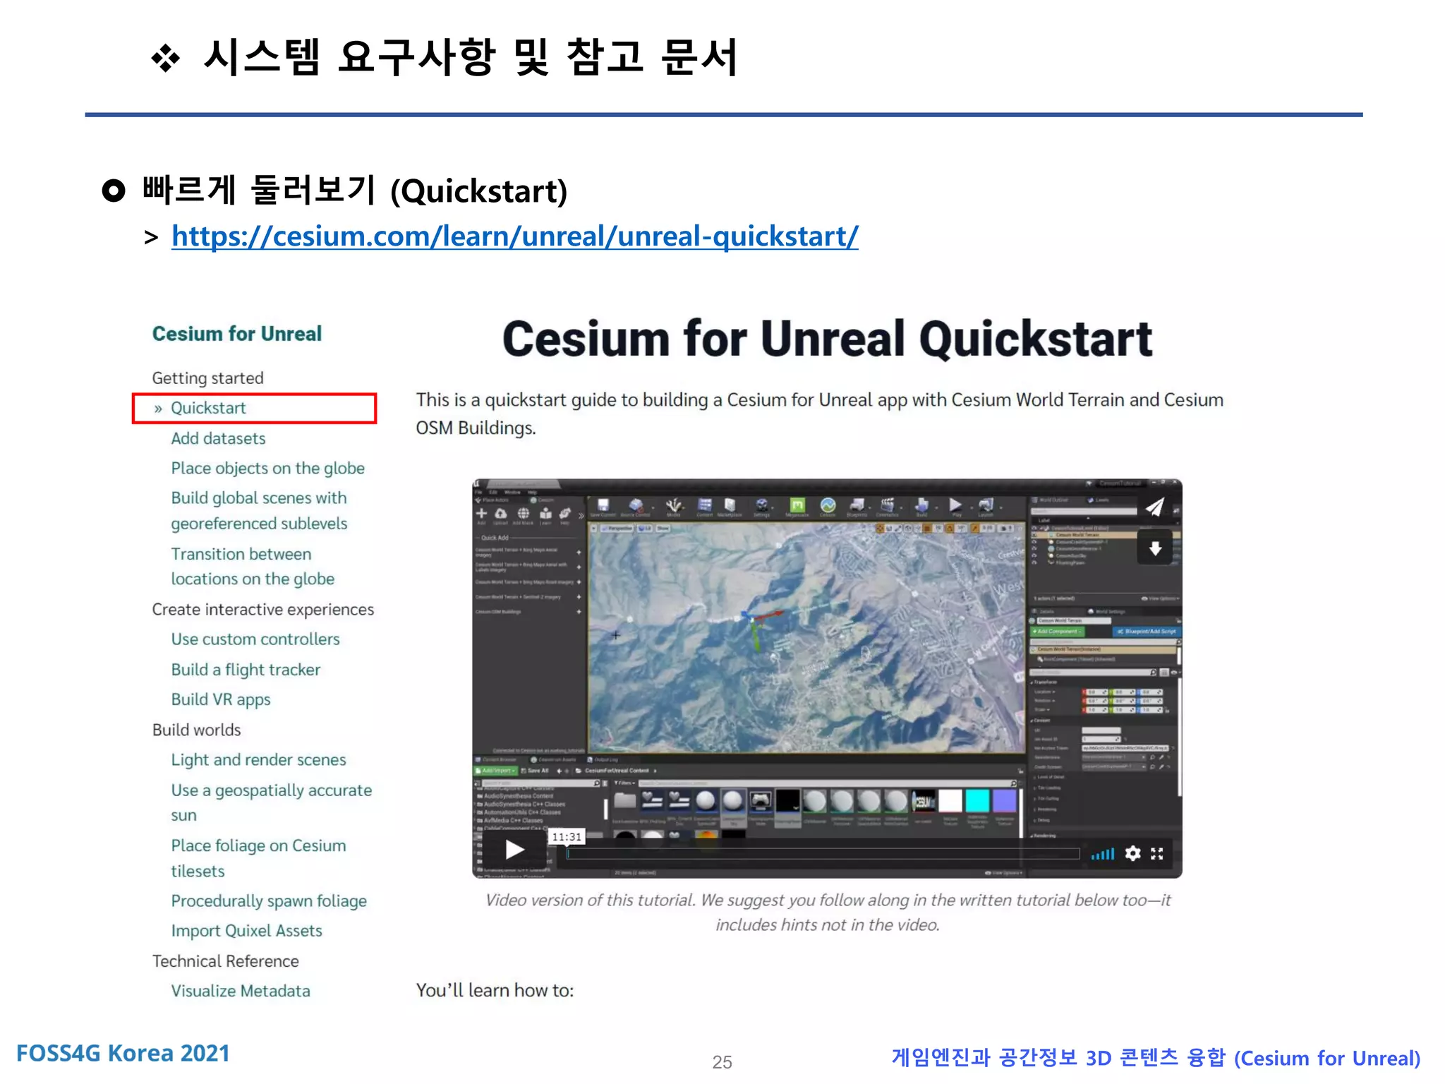Screen dimensions: 1445x1084
Task: Click the Play icon in Unreal toolbar
Action: (955, 506)
